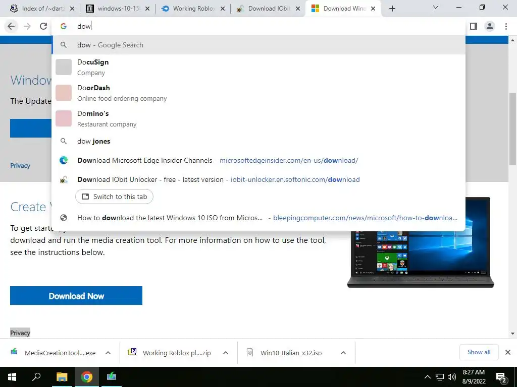Image resolution: width=517 pixels, height=387 pixels.
Task: Click the DoorDash thumbnail placeholder
Action: tap(64, 93)
